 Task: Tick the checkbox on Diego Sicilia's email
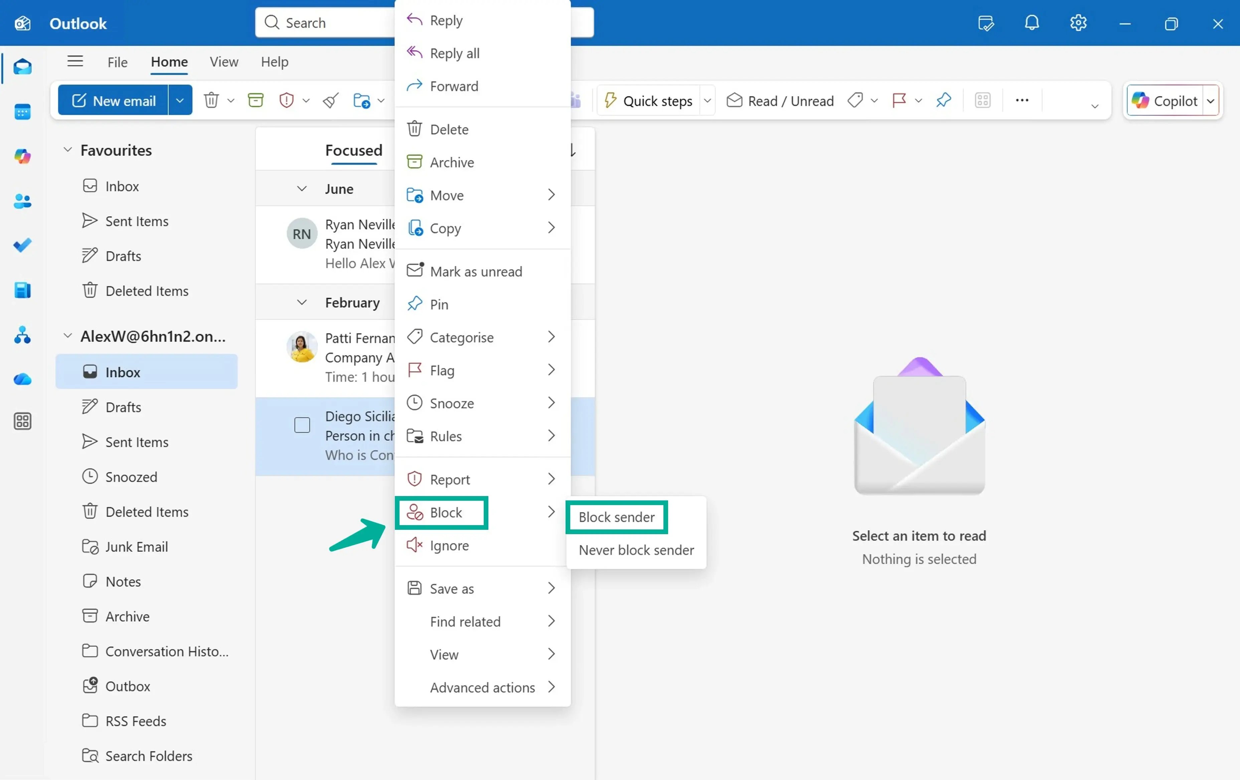(x=302, y=425)
